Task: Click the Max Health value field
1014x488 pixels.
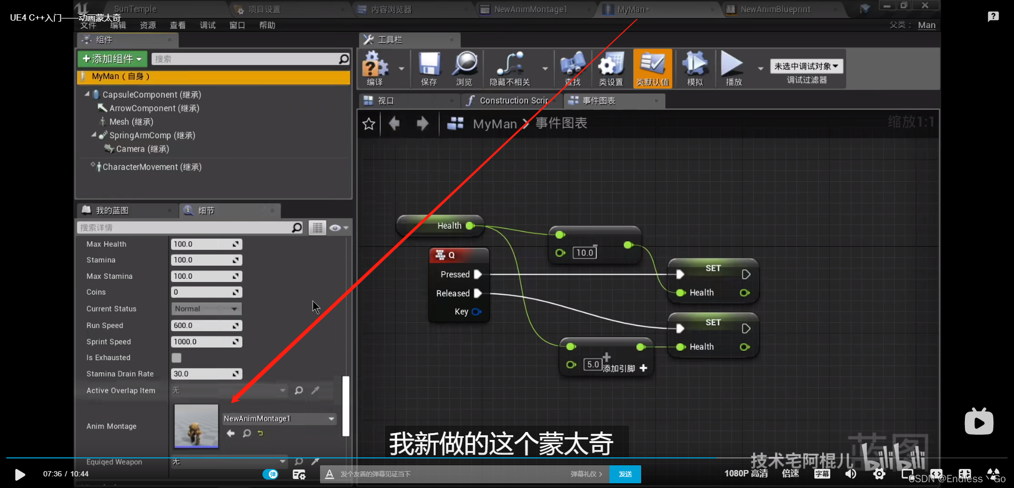Action: [206, 244]
